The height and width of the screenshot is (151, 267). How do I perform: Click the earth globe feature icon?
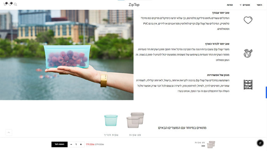click(248, 53)
